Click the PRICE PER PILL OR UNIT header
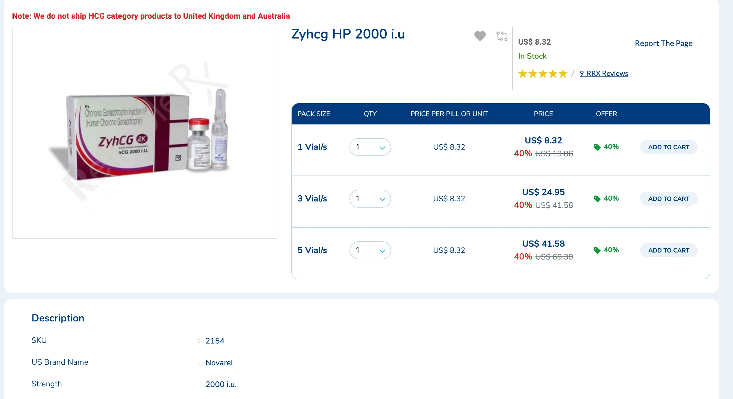733x399 pixels. click(449, 114)
